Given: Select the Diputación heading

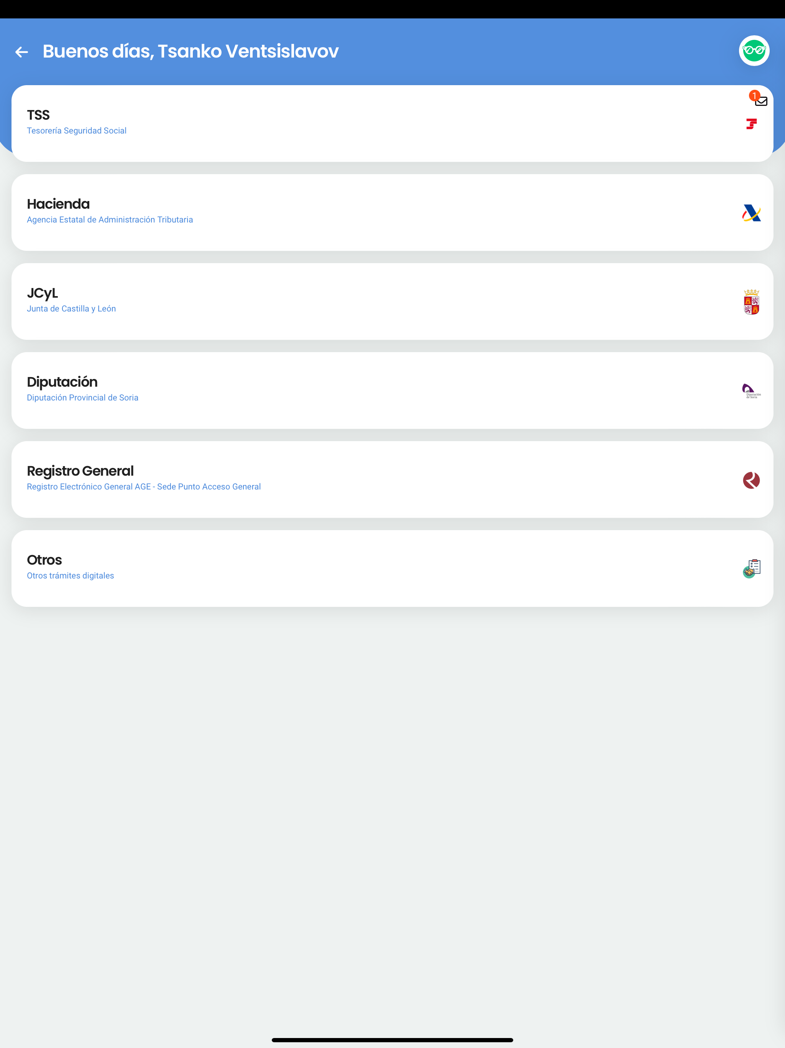Looking at the screenshot, I should tap(62, 382).
